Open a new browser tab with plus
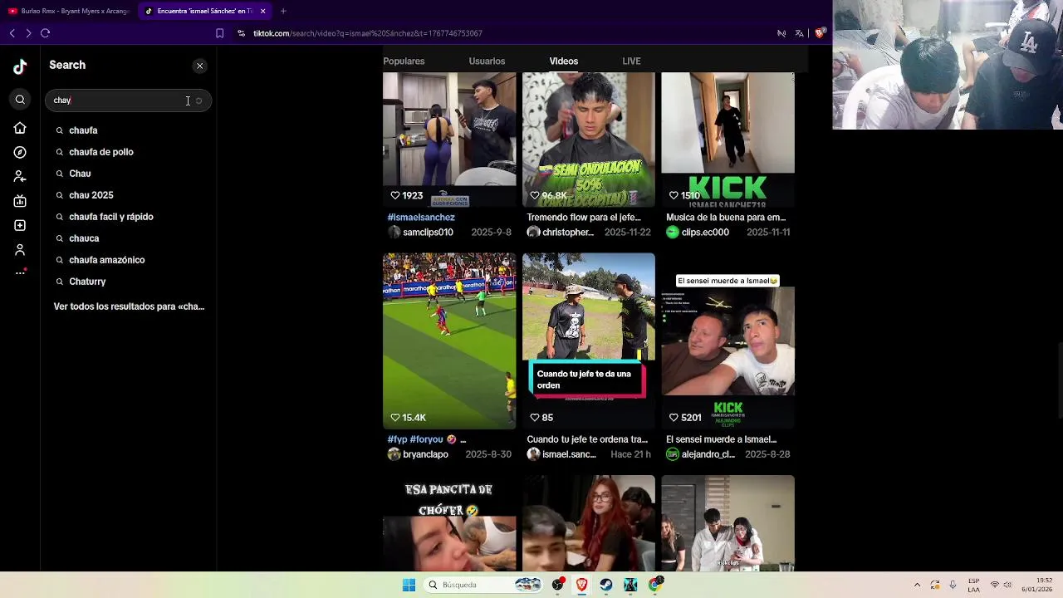 pyautogui.click(x=283, y=11)
